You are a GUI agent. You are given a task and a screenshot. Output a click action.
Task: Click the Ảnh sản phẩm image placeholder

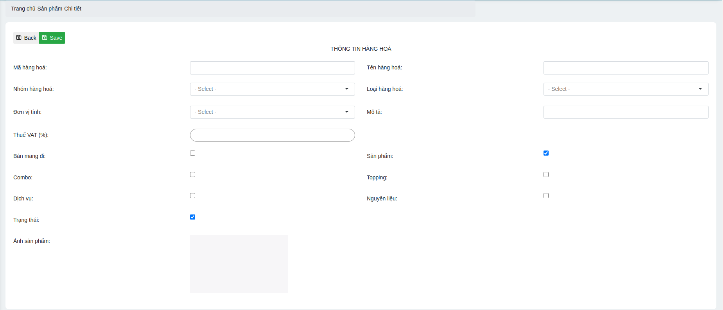tap(239, 264)
